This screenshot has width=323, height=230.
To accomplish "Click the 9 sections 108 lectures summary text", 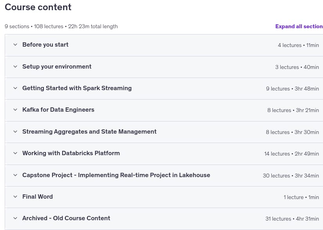I will point(61,26).
